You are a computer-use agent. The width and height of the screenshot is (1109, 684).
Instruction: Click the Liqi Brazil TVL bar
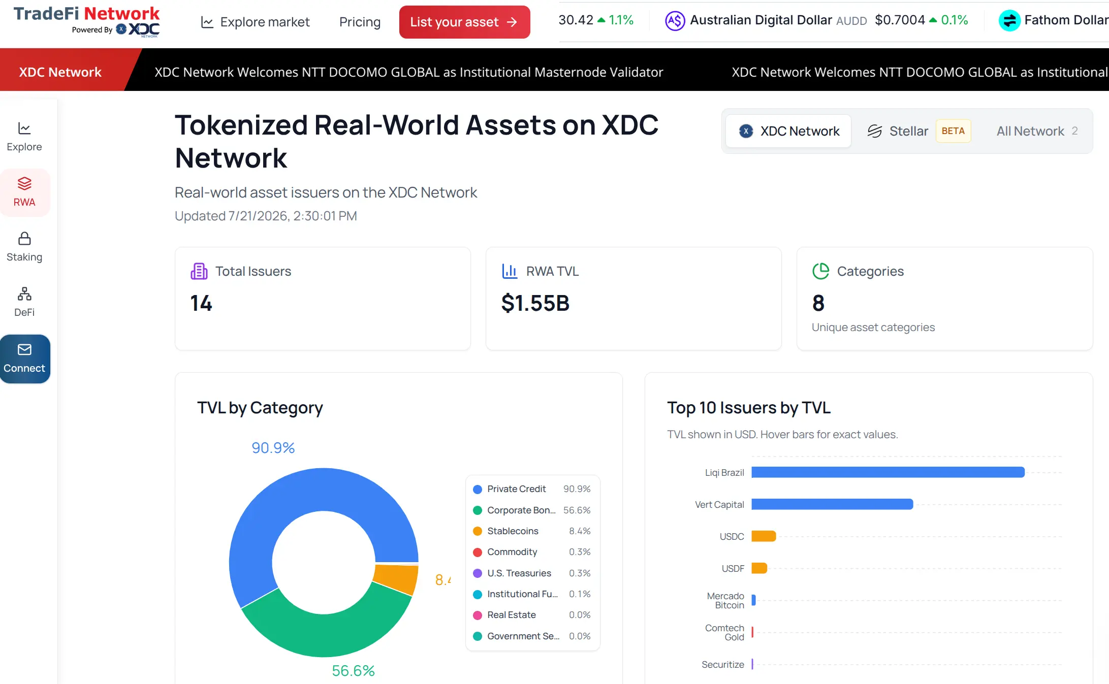click(888, 472)
